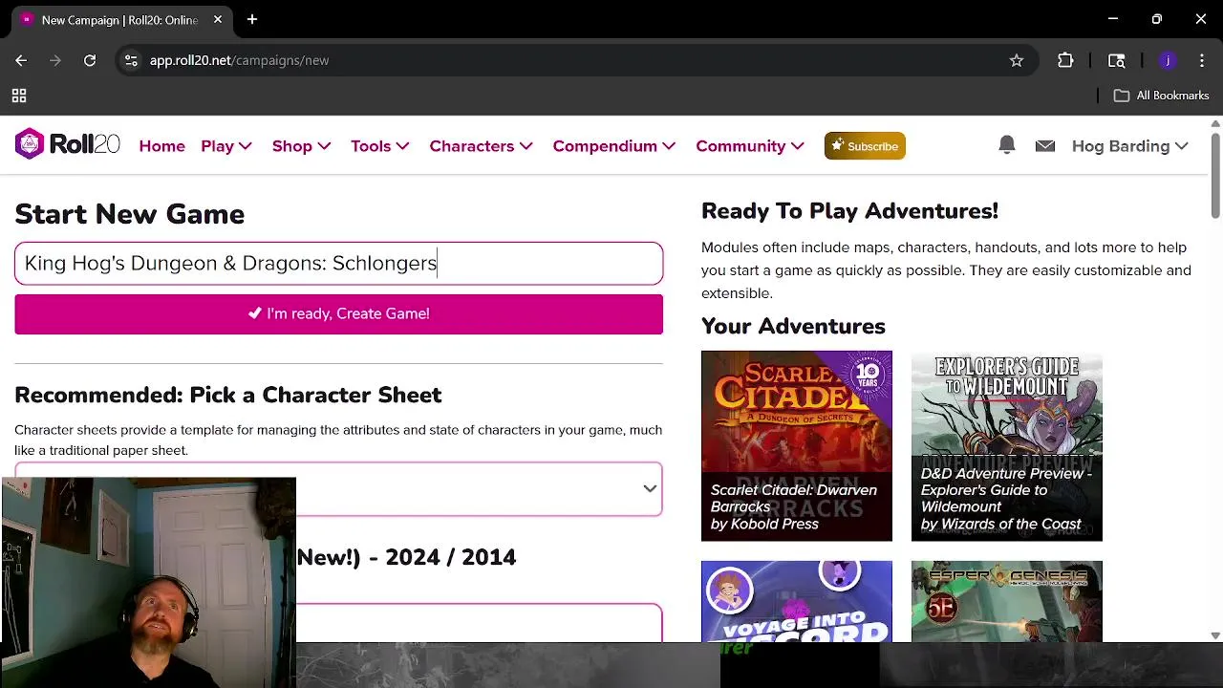Open the Esper Genesis 5E adventure card
This screenshot has width=1223, height=688.
tap(1007, 601)
